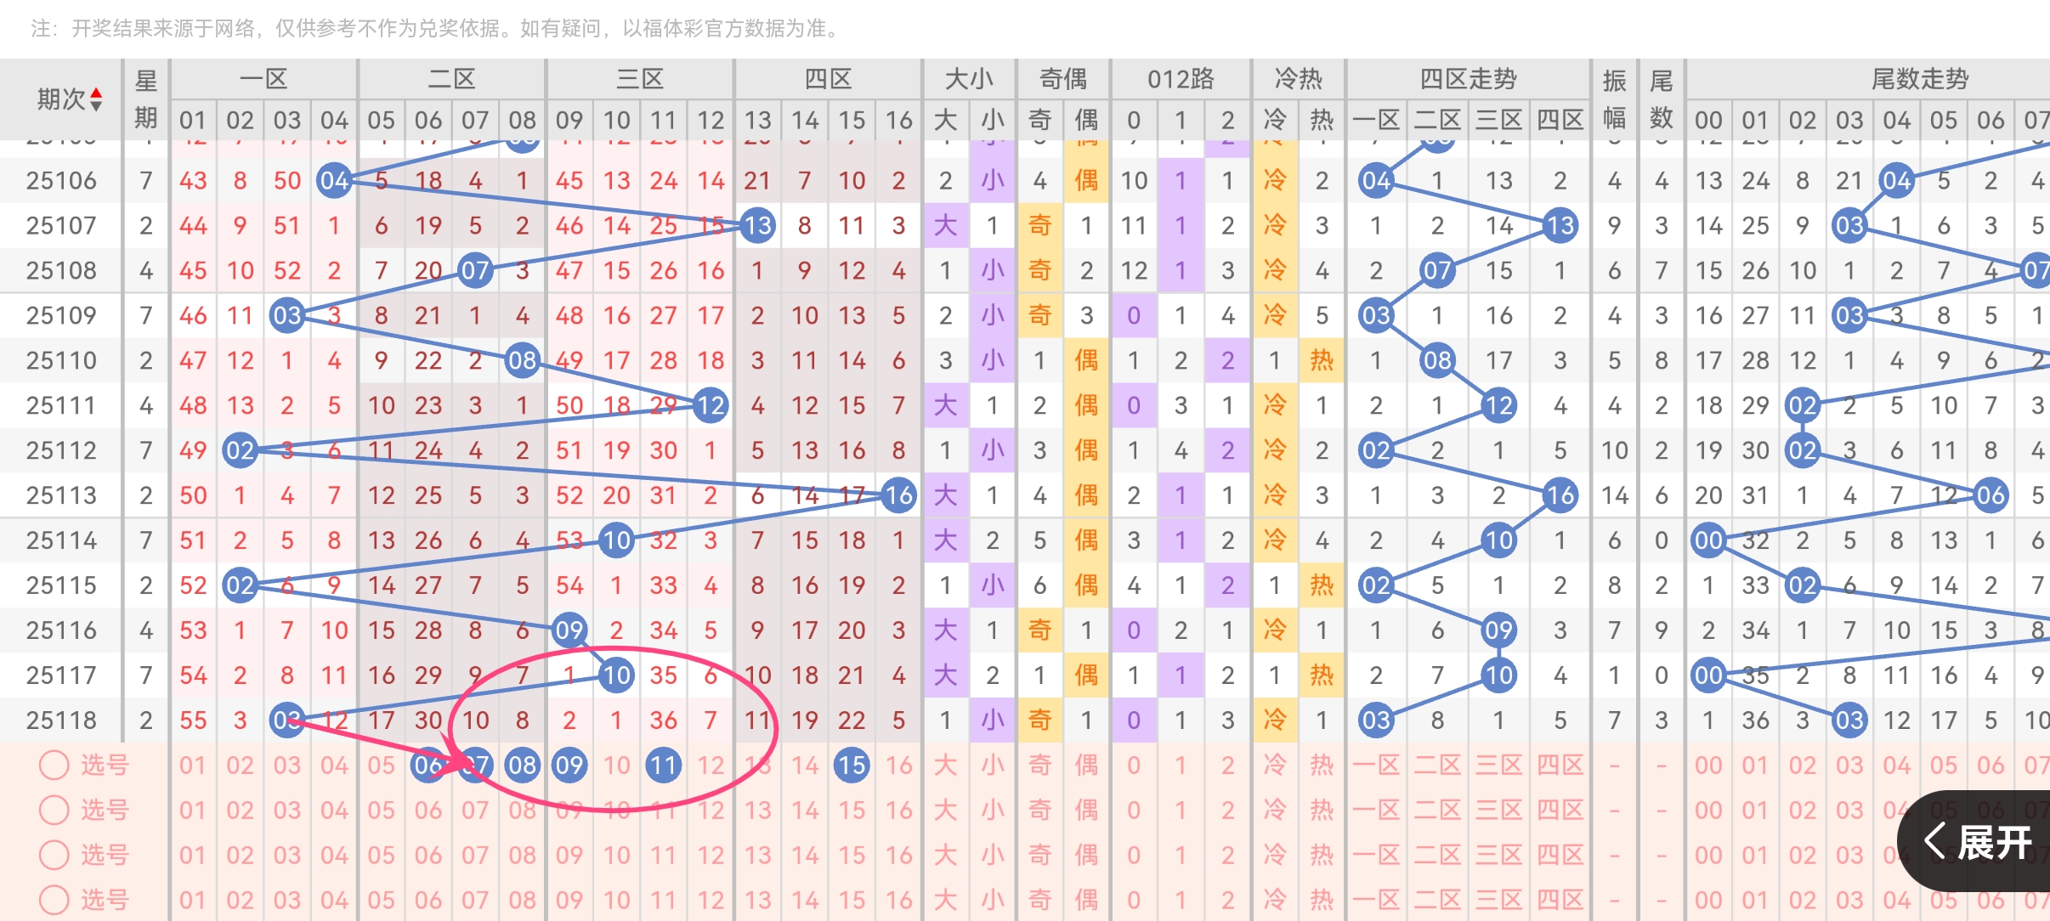The height and width of the screenshot is (921, 2050).
Task: Click the 奇 option in a selection row
Action: tap(1040, 765)
